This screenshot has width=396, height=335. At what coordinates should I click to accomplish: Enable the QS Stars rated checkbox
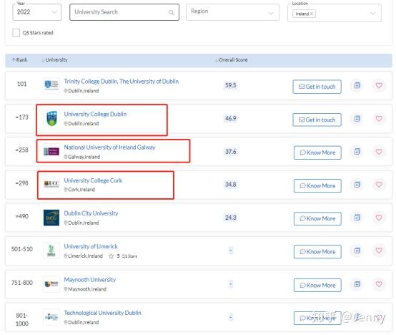(x=16, y=33)
